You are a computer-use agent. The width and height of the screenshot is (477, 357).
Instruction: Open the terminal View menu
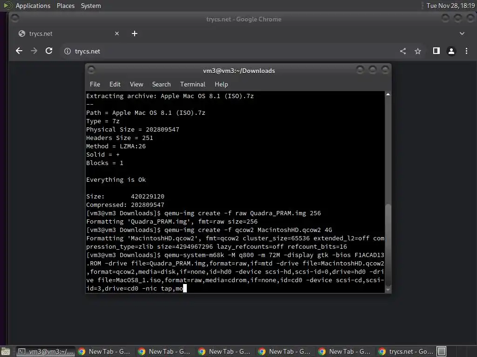(136, 85)
